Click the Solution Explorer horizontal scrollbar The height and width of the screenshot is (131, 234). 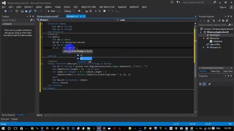[212, 68]
